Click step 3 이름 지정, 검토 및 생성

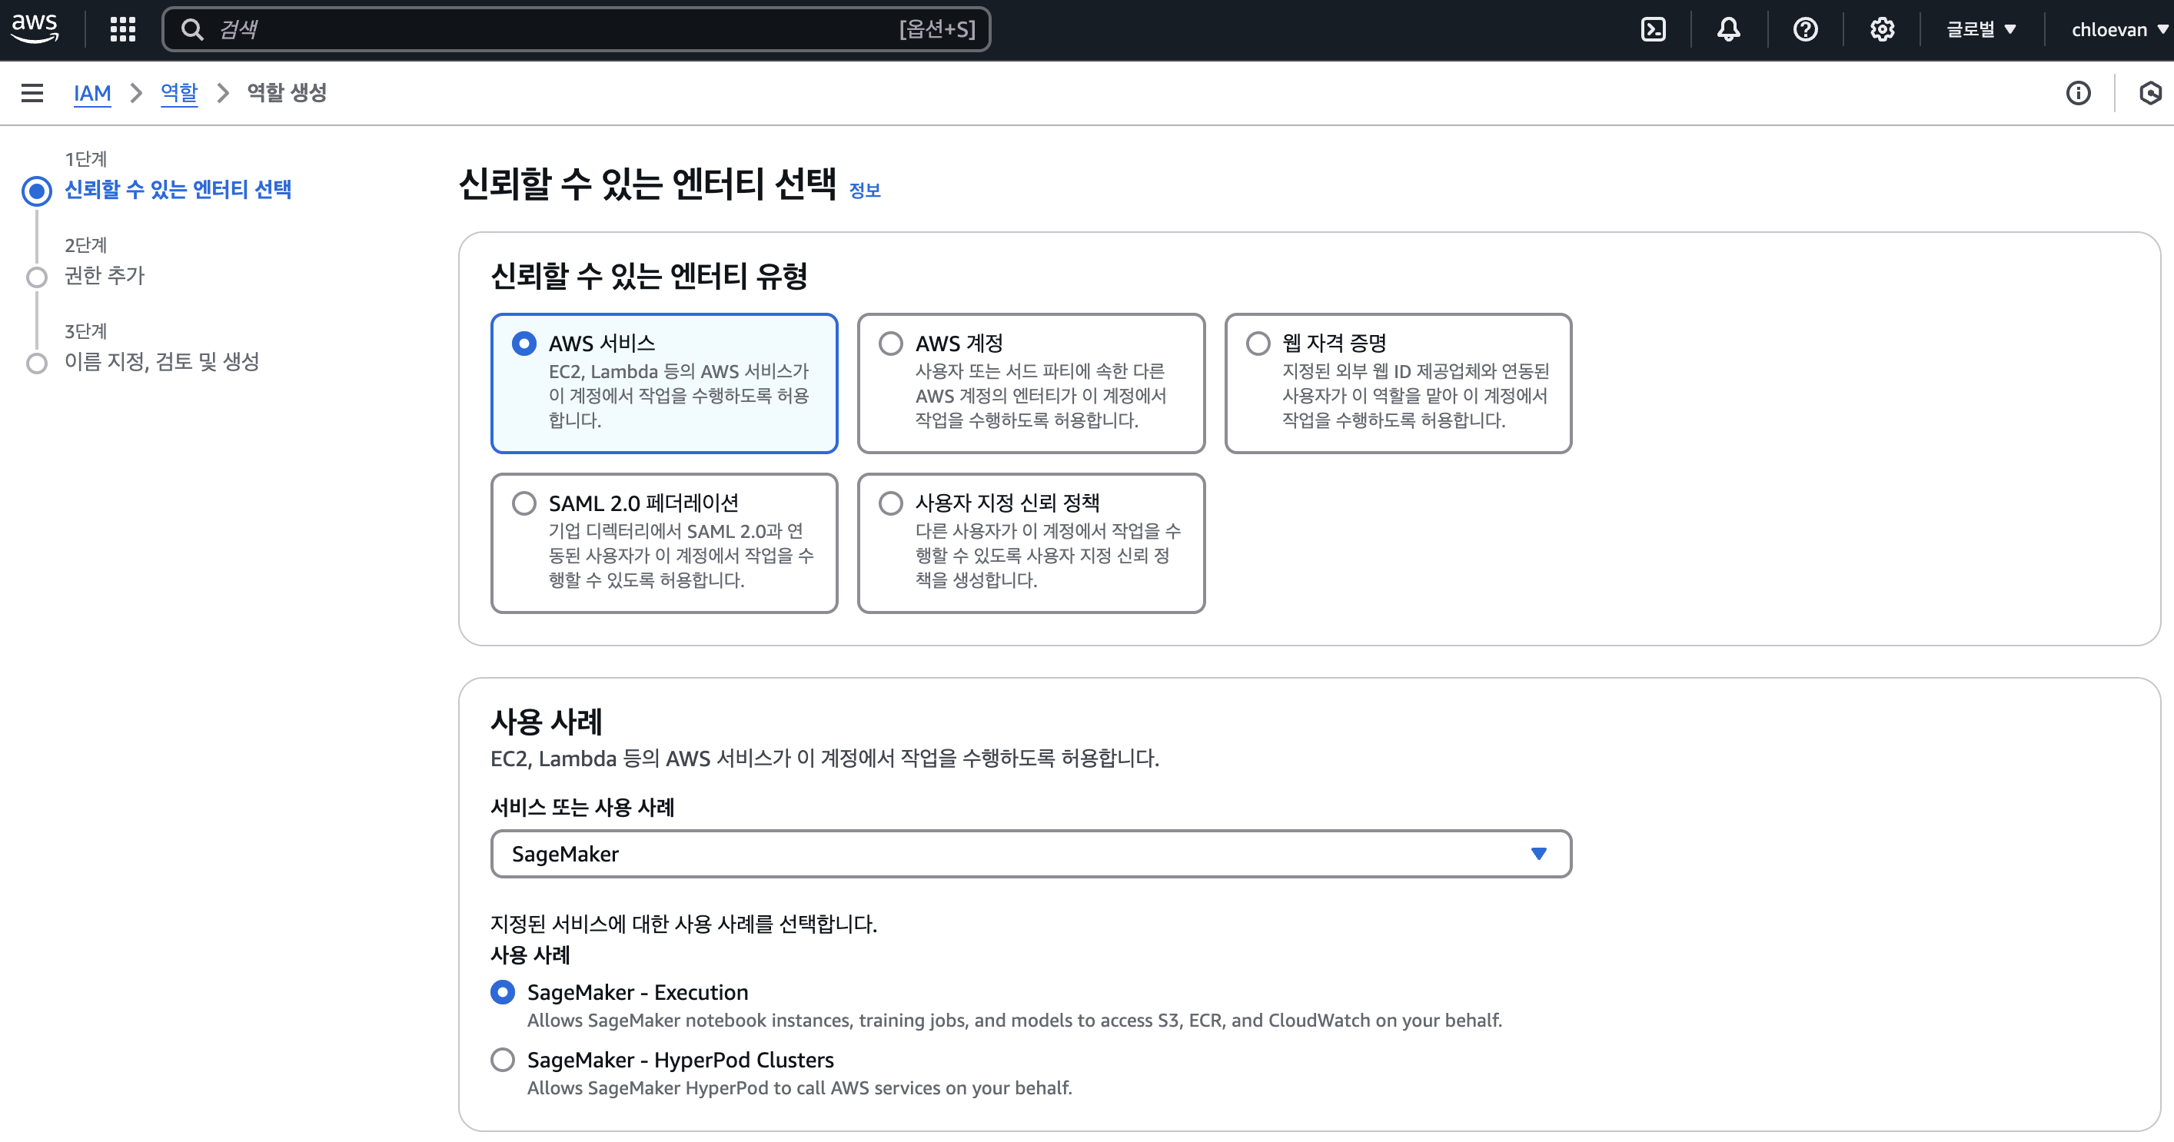pyautogui.click(x=162, y=361)
